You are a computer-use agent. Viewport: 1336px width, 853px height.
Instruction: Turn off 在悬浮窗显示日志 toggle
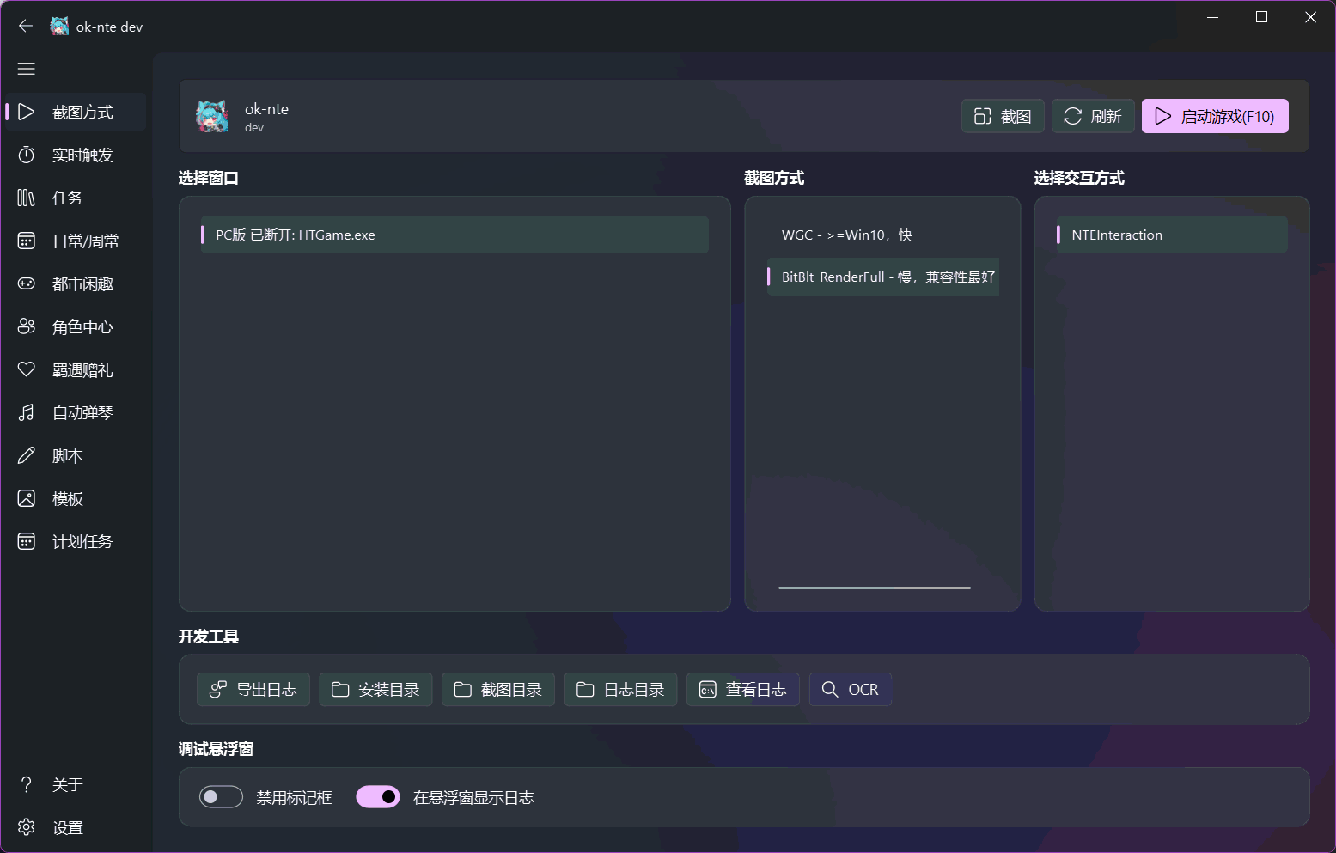(x=378, y=797)
